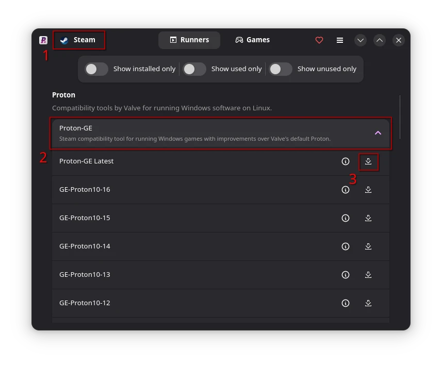Download the Proton-GE Latest runner
442x365 pixels.
[368, 161]
